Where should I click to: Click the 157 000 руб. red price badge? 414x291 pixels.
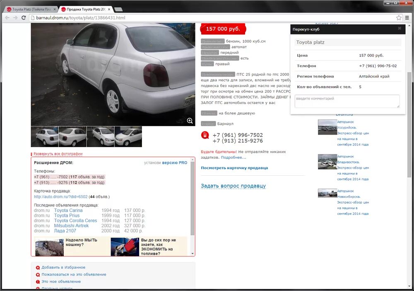[x=223, y=29]
